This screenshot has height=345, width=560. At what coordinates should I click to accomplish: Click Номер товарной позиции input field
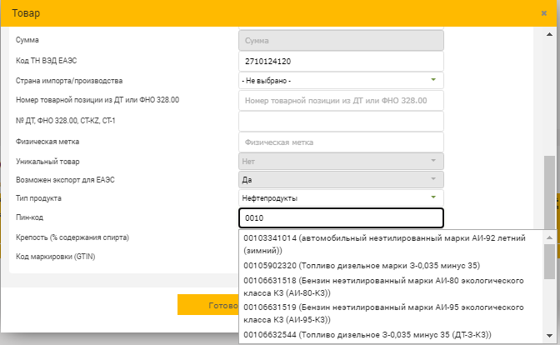[x=341, y=101]
